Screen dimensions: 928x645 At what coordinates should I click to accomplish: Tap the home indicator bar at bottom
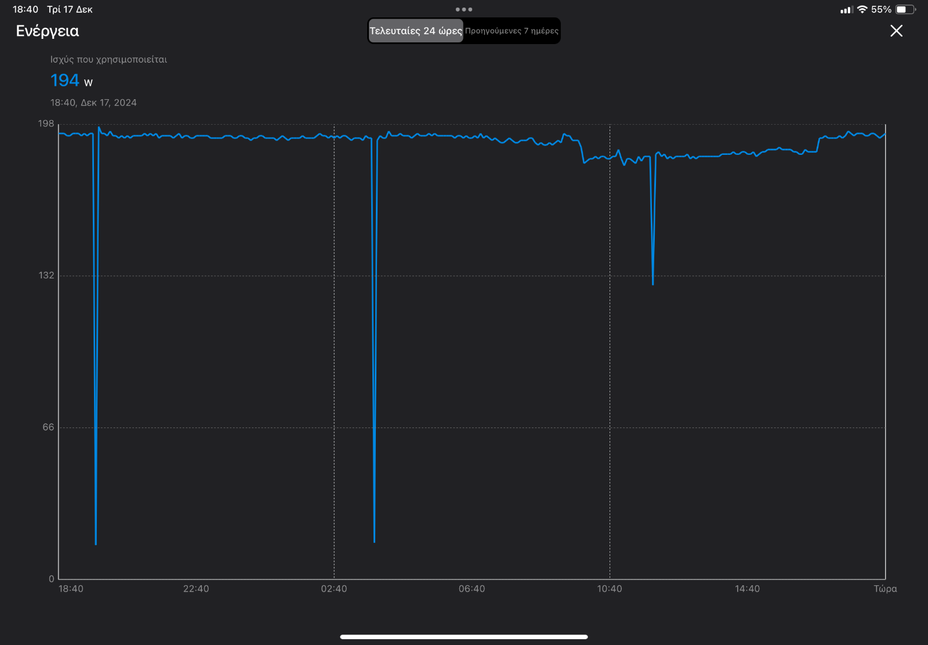point(464,637)
